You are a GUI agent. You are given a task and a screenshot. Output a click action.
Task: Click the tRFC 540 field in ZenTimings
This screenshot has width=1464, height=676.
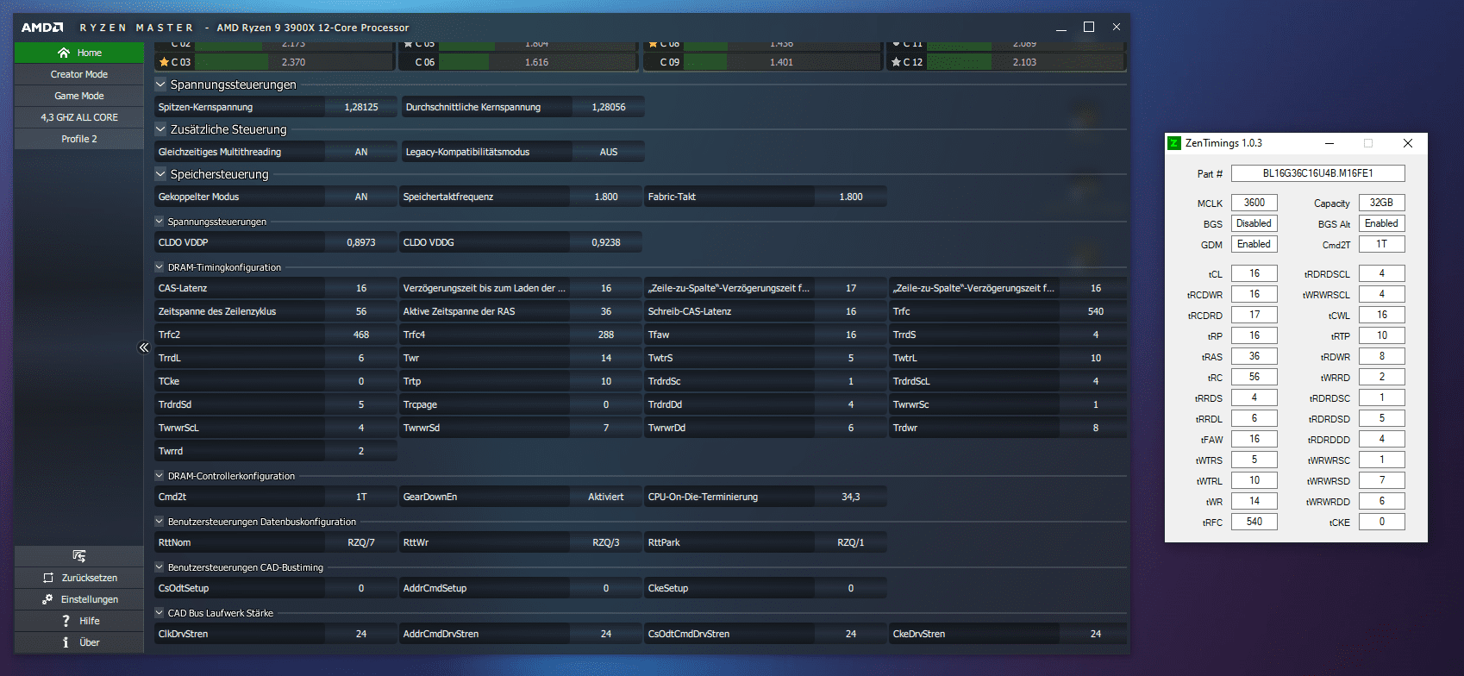click(x=1254, y=522)
